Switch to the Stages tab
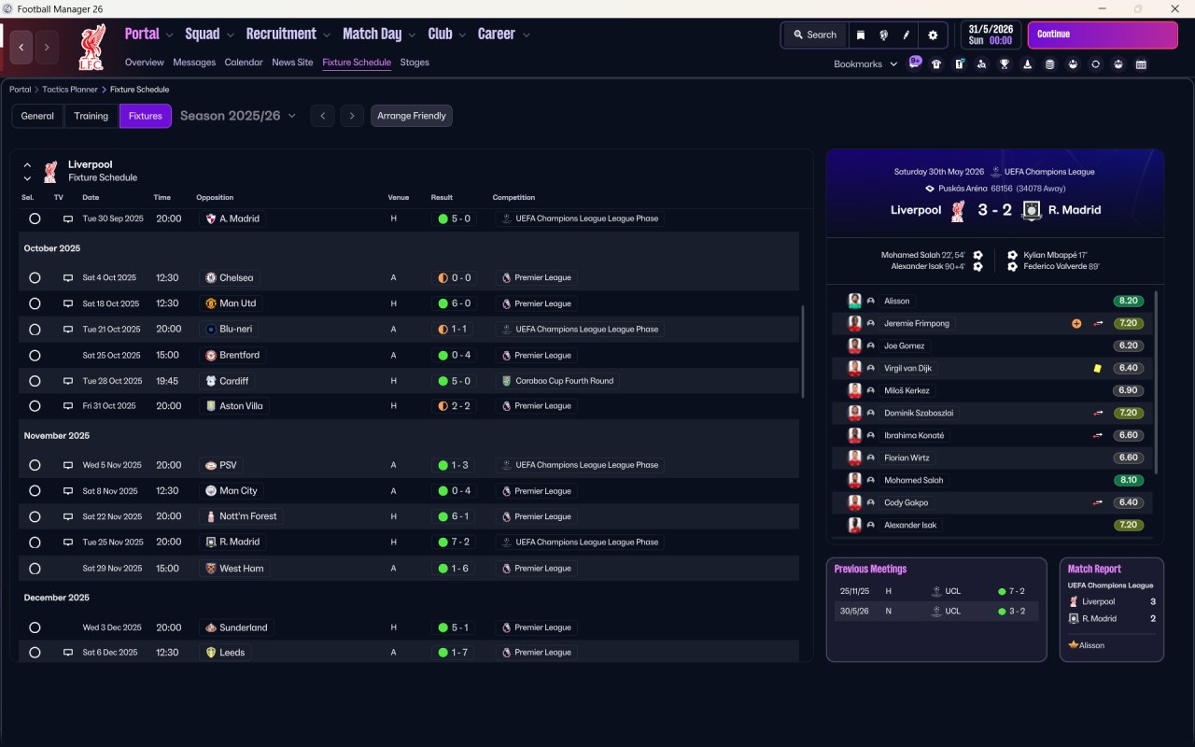Image resolution: width=1195 pixels, height=747 pixels. [x=415, y=63]
